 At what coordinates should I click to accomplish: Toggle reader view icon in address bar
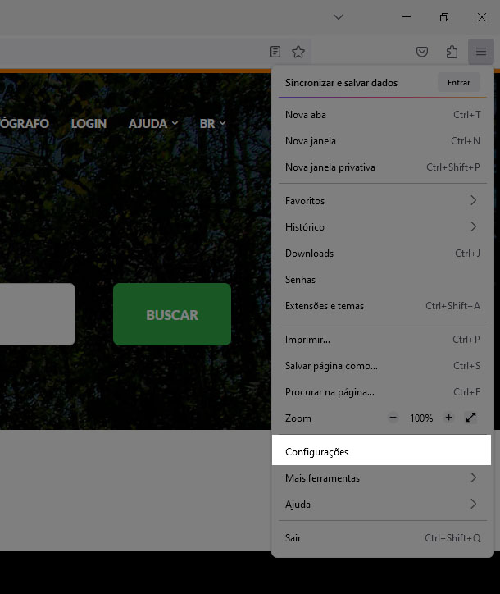click(x=275, y=52)
